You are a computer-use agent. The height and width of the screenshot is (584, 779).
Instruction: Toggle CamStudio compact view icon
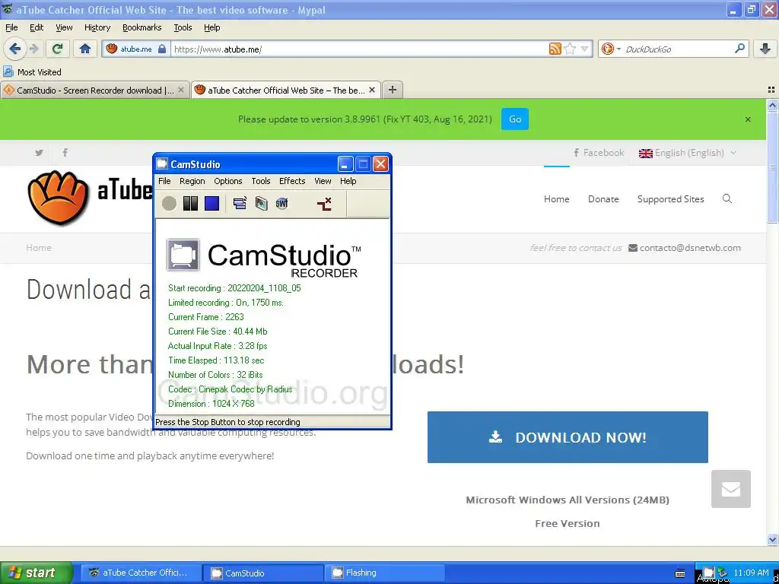240,203
